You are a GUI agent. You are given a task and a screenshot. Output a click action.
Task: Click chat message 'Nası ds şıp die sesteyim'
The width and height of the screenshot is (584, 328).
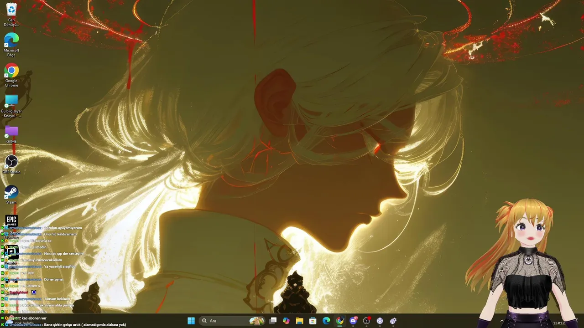(64, 253)
